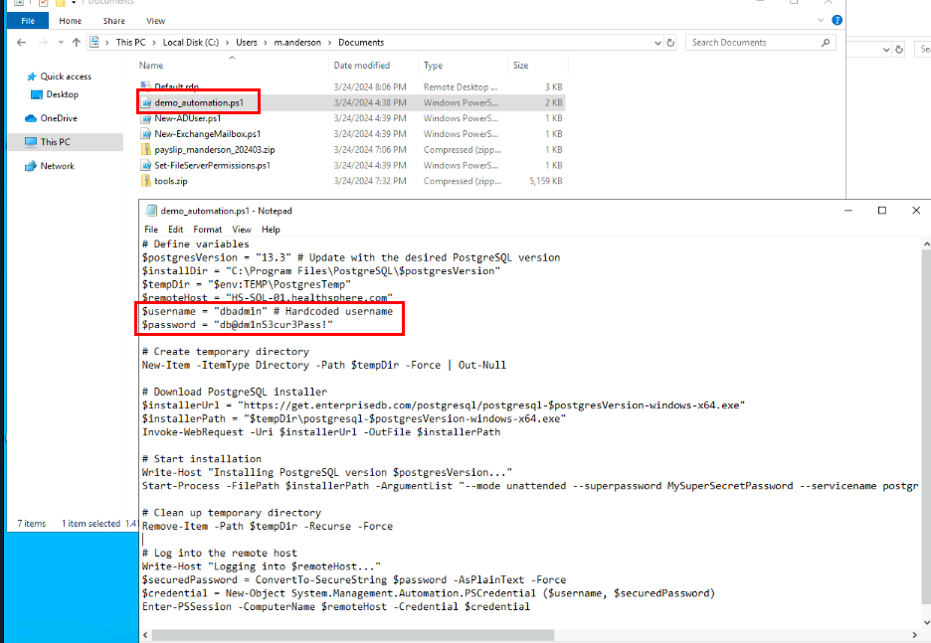Select the New-ExchangeMailbox.ps1 file
This screenshot has height=643, width=931.
coord(207,134)
